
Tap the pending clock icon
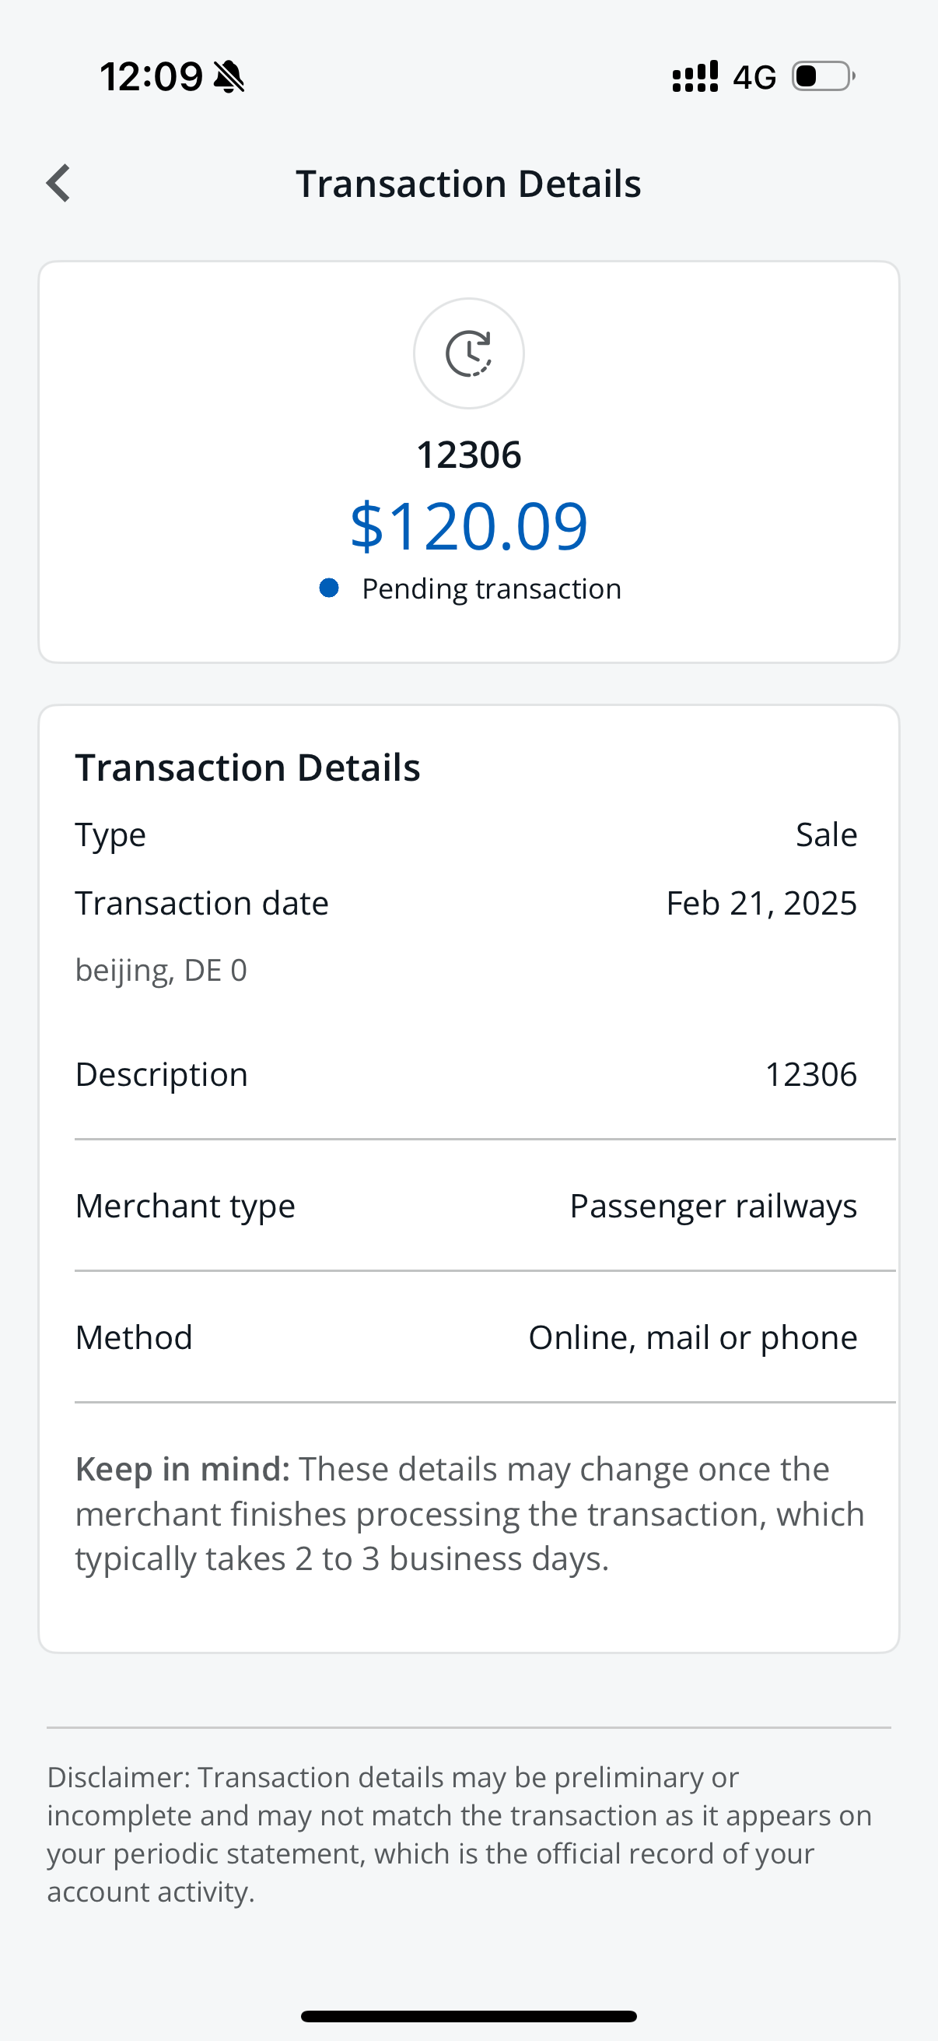point(468,353)
